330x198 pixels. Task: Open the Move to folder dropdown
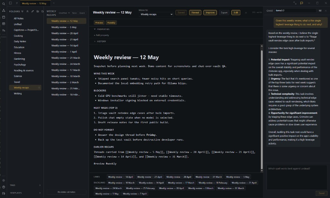pos(156,14)
